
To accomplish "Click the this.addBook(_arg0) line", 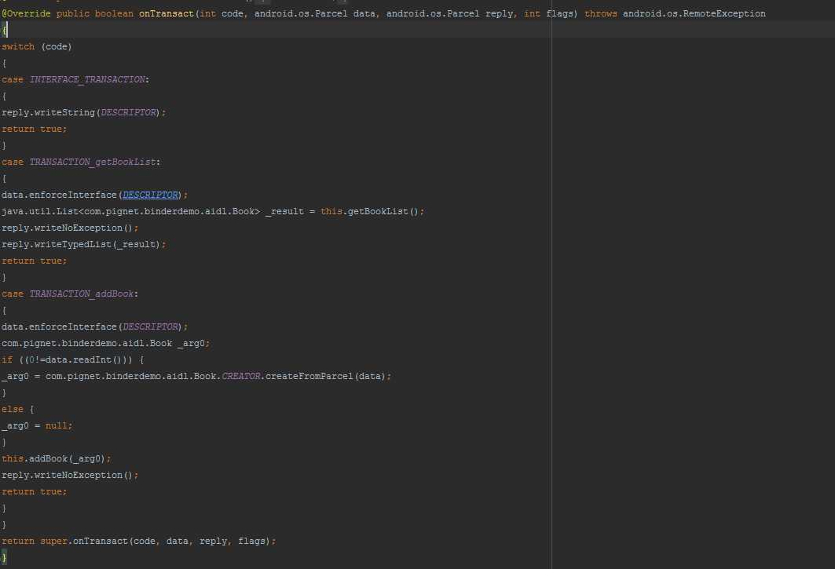I will click(56, 459).
